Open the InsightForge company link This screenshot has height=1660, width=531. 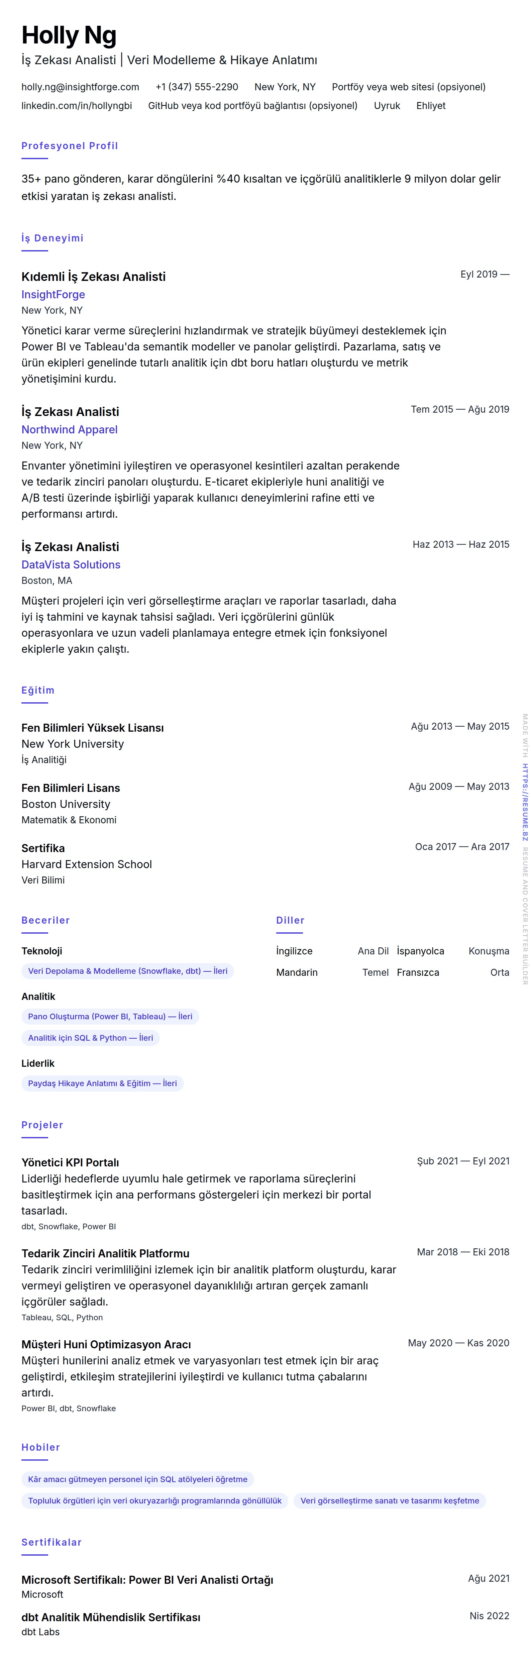(x=53, y=295)
